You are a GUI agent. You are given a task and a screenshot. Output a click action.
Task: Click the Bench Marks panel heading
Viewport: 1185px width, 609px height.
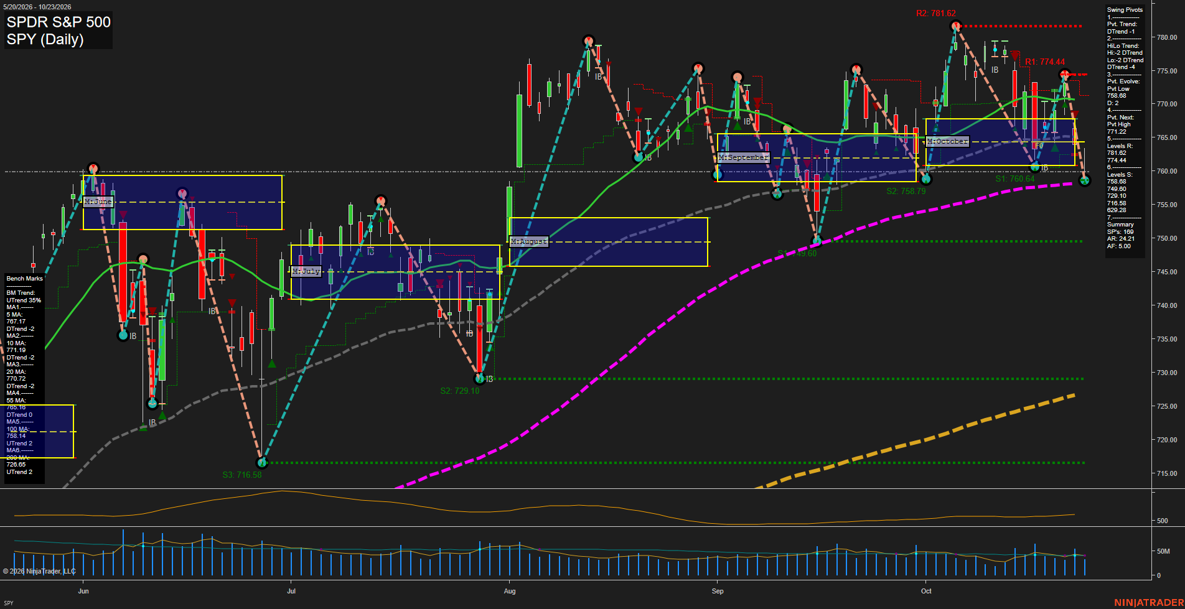(25, 279)
